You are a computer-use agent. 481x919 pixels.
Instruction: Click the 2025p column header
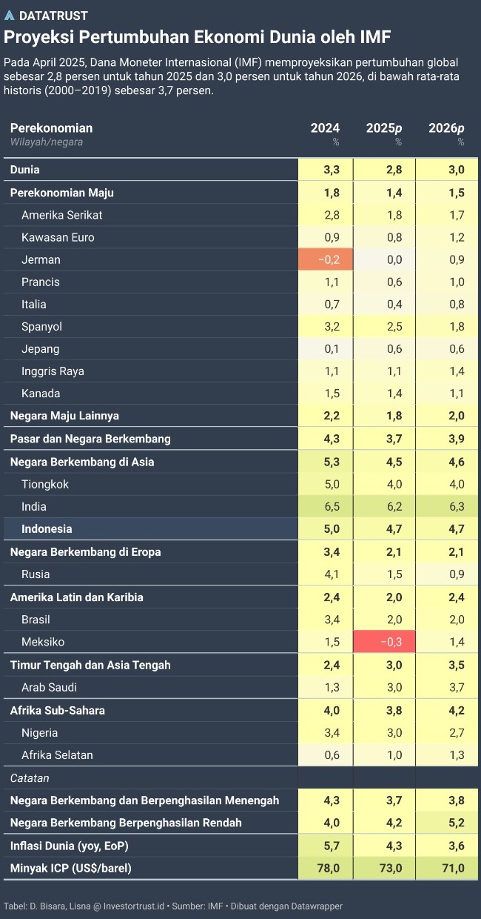(x=385, y=127)
